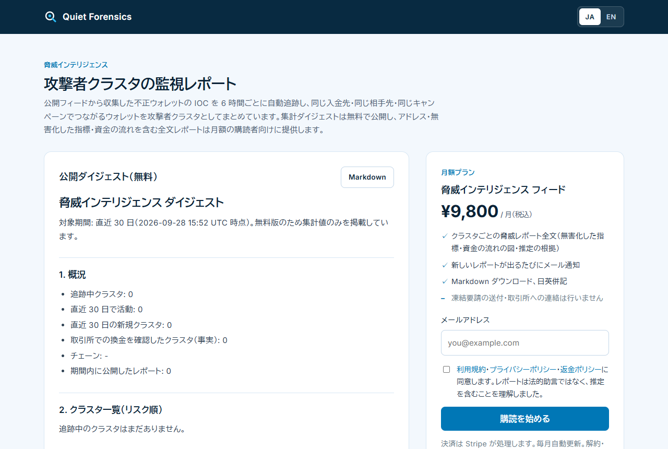Image resolution: width=668 pixels, height=449 pixels.
Task: Switch language to JA
Action: (x=590, y=17)
